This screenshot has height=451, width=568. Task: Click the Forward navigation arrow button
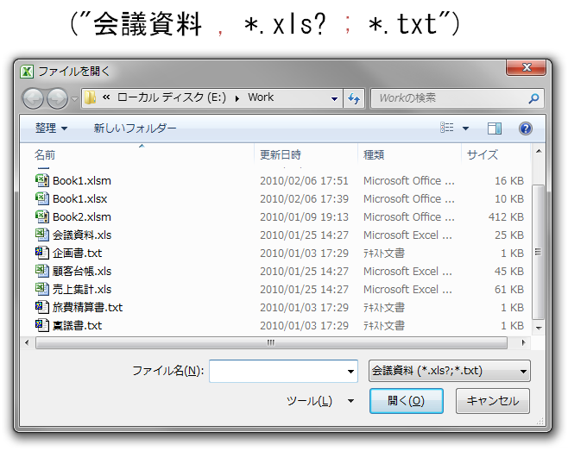point(57,98)
